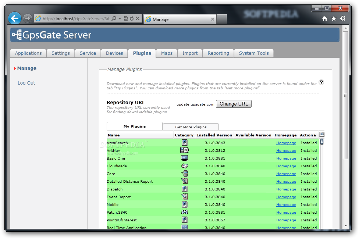This screenshot has width=359, height=239.
Task: Click the CloudMade map category icon
Action: tap(185, 166)
